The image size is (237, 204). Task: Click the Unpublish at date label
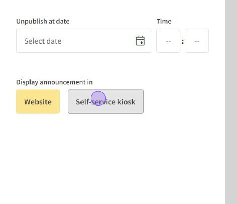point(43,22)
